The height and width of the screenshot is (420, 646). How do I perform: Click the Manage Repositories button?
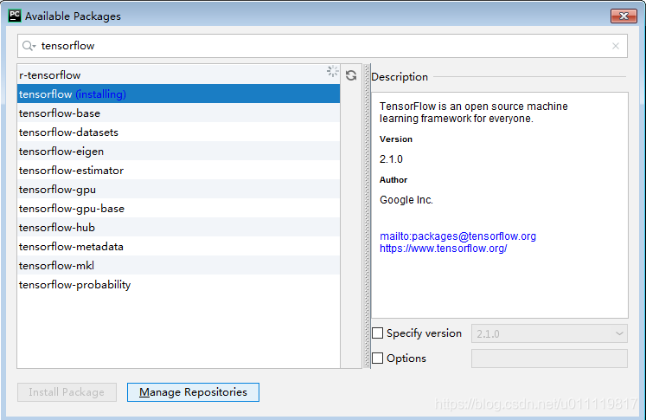[x=193, y=392]
